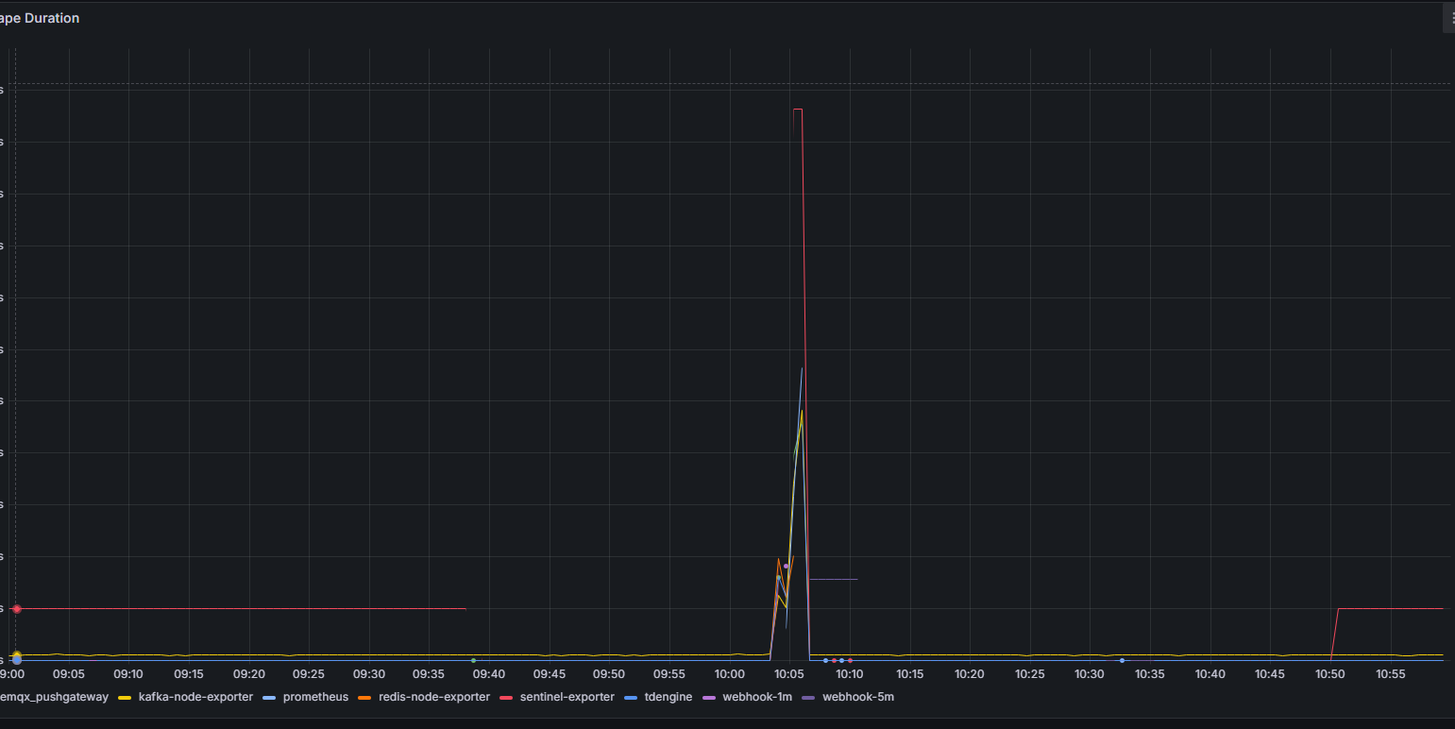1455x729 pixels.
Task: Open color picker for prometheus light-blue swatch
Action: coord(268,698)
